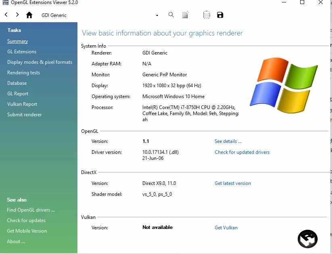The height and width of the screenshot is (254, 332).
Task: Open the Vulkan Report page
Action: (x=22, y=104)
